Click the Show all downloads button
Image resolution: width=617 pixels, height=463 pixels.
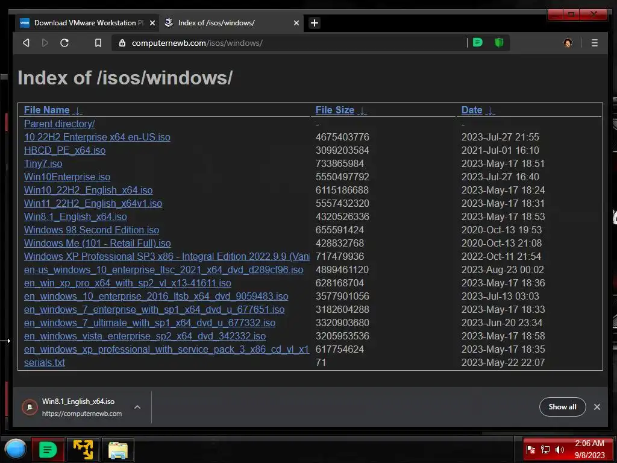(x=562, y=407)
